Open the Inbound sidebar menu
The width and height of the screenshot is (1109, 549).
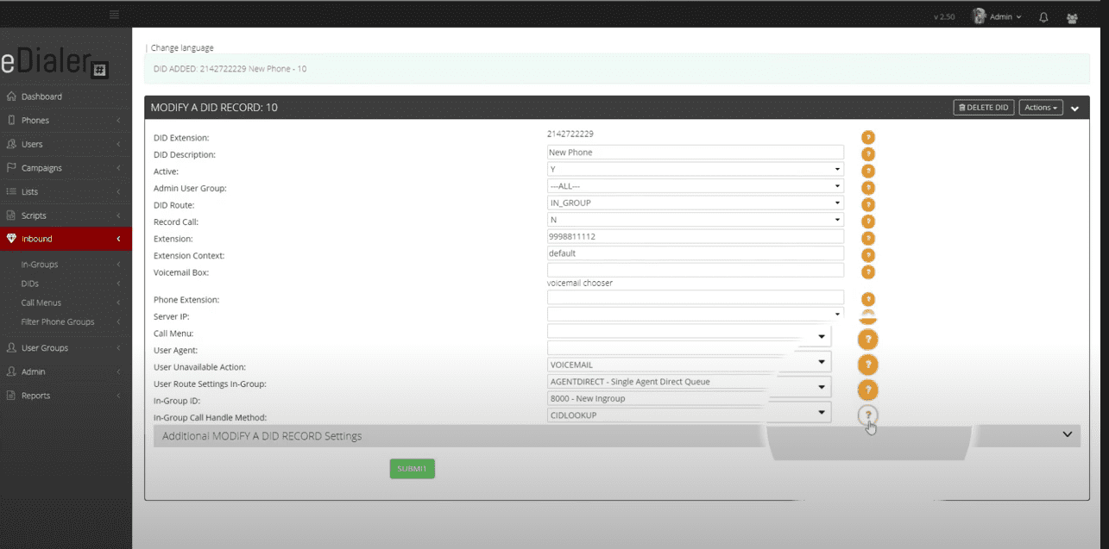(x=66, y=239)
